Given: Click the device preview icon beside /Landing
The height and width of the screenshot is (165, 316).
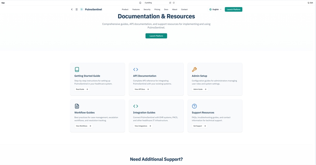Looking at the screenshot, I should [140, 3].
